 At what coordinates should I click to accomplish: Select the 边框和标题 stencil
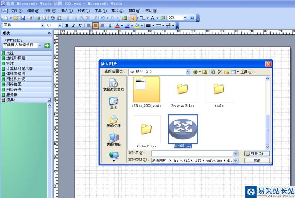[x=26, y=58]
